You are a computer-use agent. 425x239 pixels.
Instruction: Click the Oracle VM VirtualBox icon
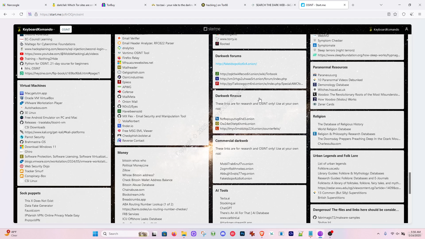tap(22, 98)
